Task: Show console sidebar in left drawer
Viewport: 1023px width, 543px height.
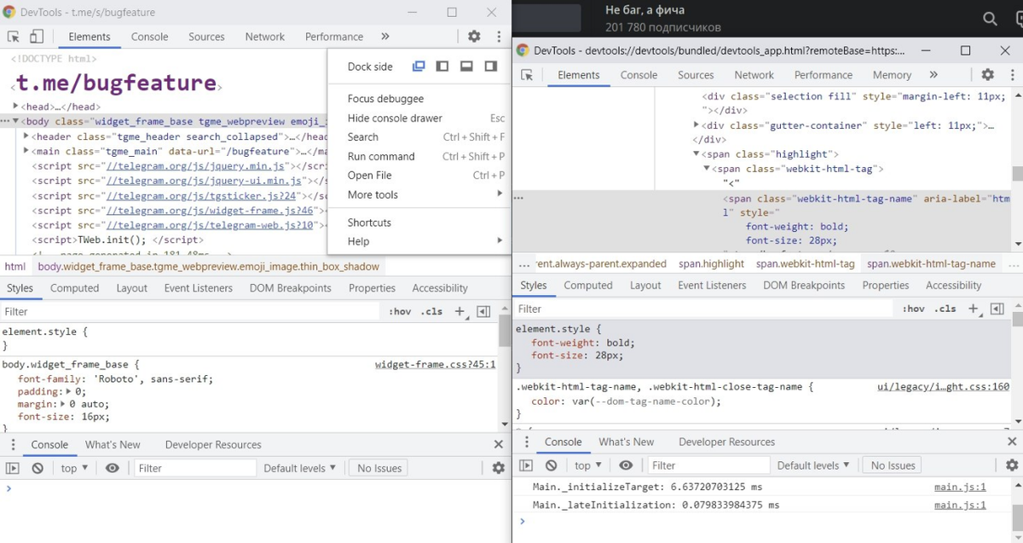Action: tap(12, 468)
